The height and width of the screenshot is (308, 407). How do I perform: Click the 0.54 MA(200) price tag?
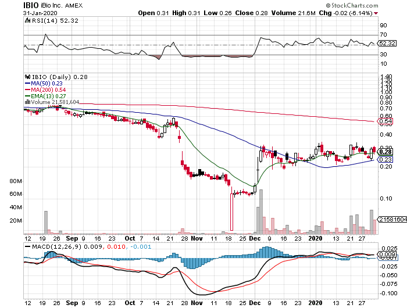point(385,121)
